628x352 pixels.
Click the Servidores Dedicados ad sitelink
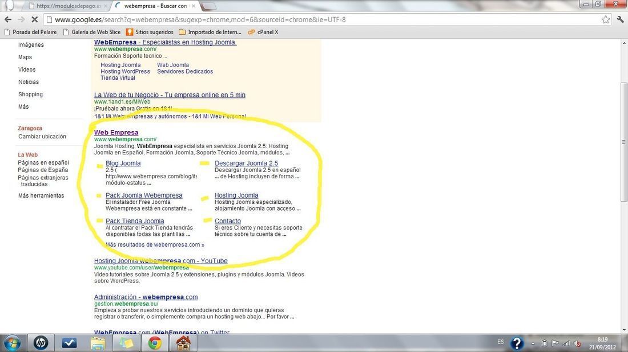pos(185,72)
